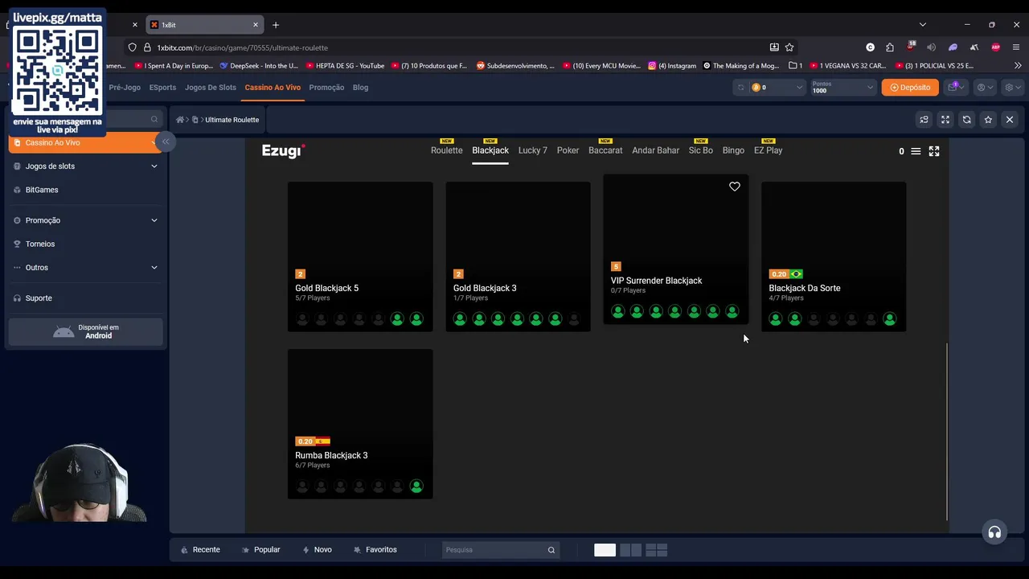Switch to Roulette tab
This screenshot has width=1029, height=579.
click(446, 150)
